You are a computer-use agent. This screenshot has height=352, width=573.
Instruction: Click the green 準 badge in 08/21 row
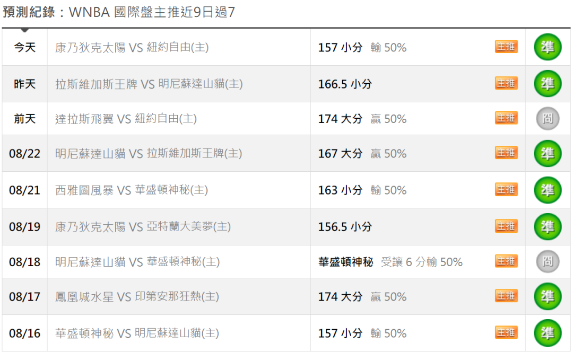548,190
